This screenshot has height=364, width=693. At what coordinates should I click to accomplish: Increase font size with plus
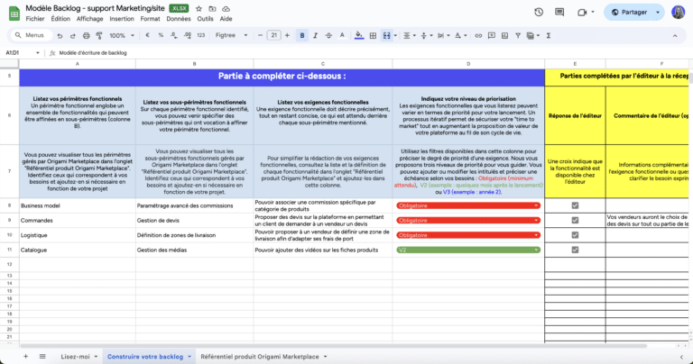[287, 35]
